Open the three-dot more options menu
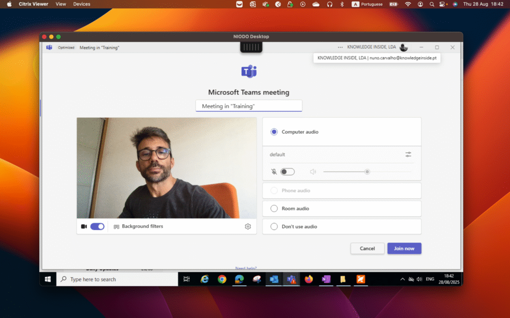510x318 pixels. pos(340,47)
